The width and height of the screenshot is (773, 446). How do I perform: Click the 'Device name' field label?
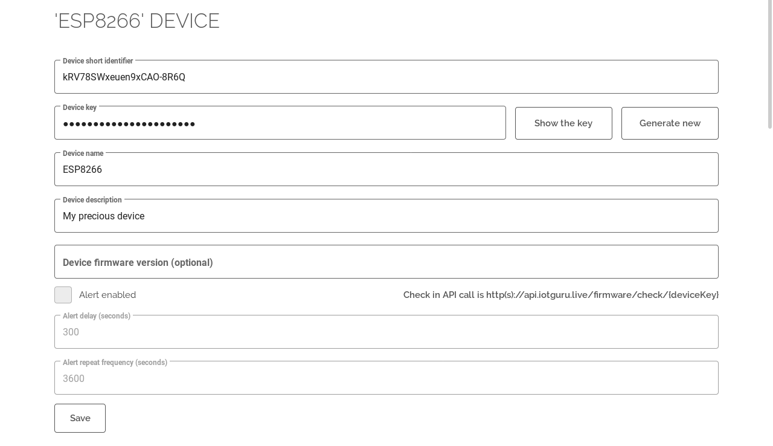(x=83, y=154)
